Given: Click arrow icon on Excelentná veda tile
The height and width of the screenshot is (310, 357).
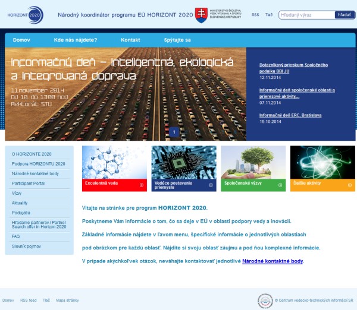Looking at the screenshot, I should click(x=142, y=185).
